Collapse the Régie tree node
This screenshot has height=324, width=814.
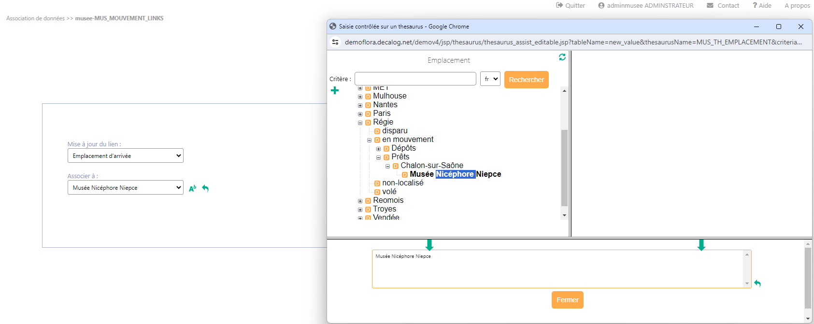click(360, 123)
